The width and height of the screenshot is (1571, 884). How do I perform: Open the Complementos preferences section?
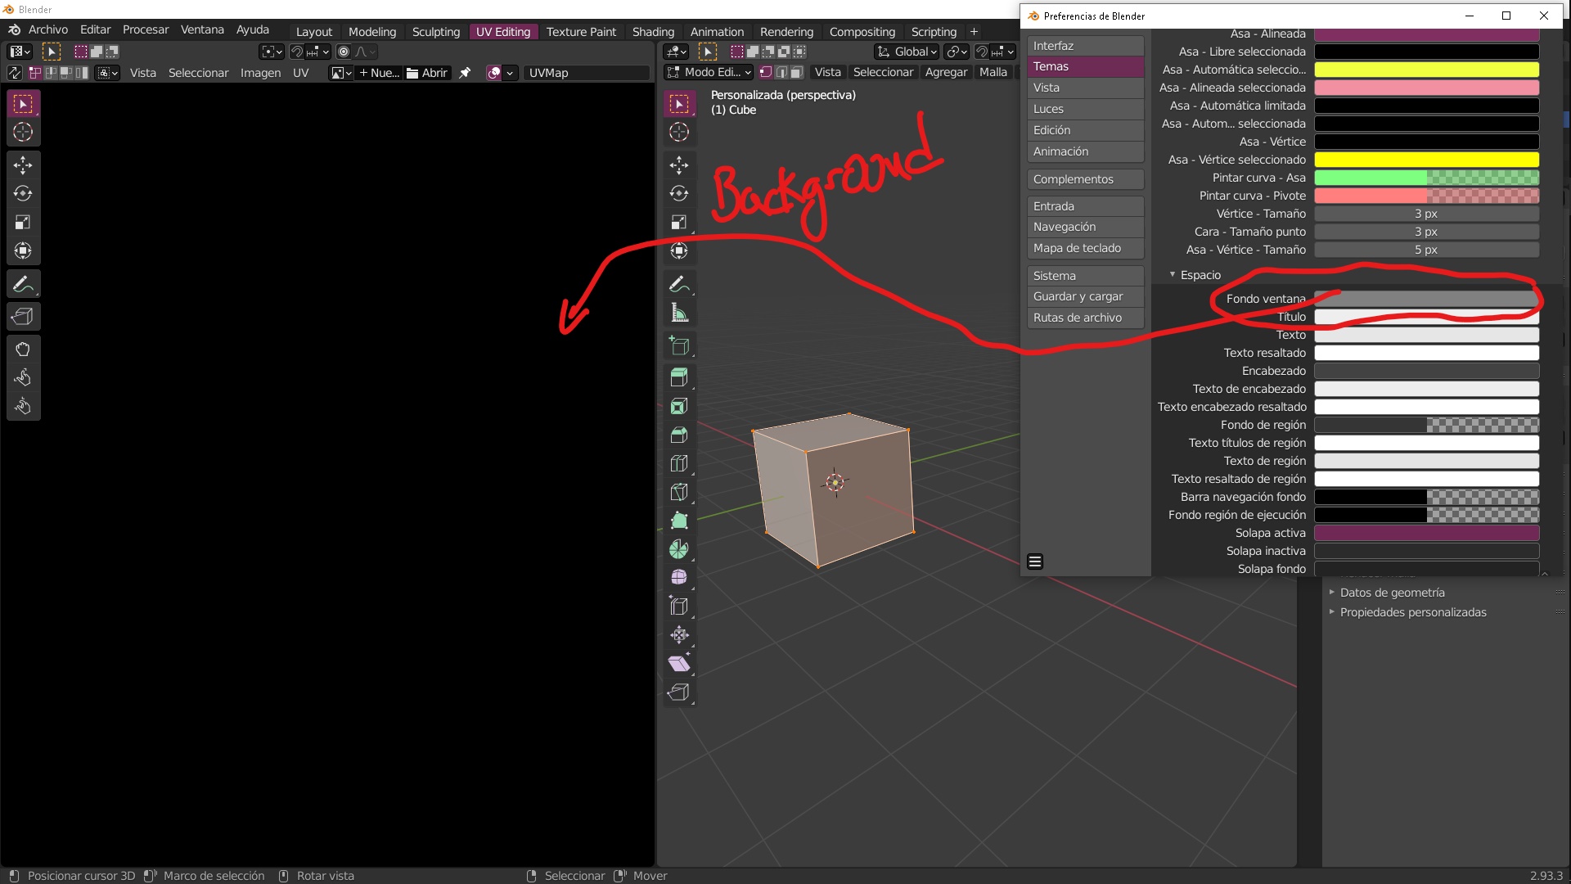[1084, 179]
